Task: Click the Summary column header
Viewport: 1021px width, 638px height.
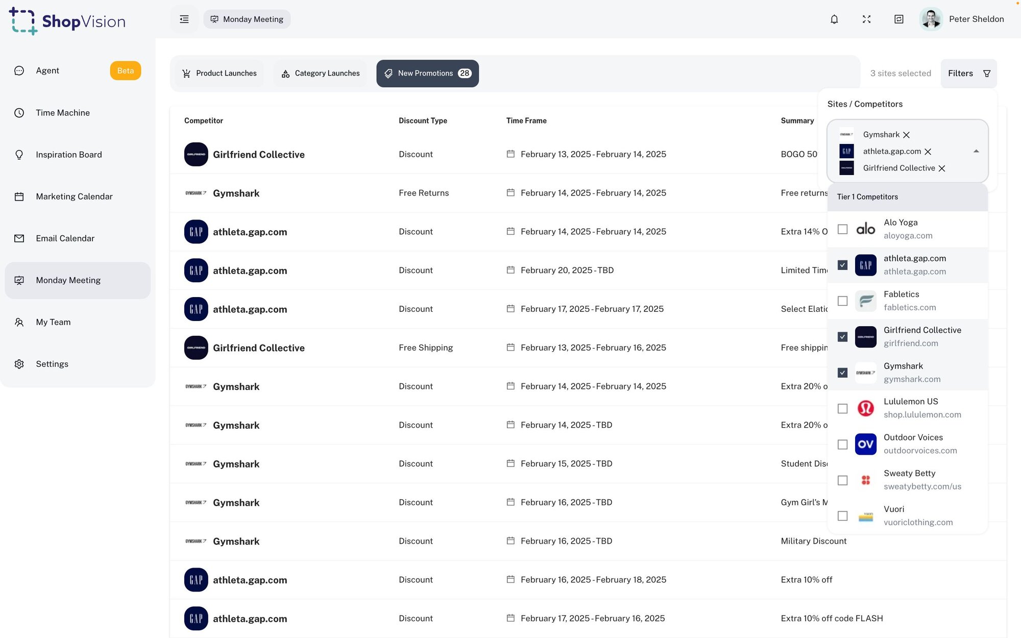Action: (797, 121)
